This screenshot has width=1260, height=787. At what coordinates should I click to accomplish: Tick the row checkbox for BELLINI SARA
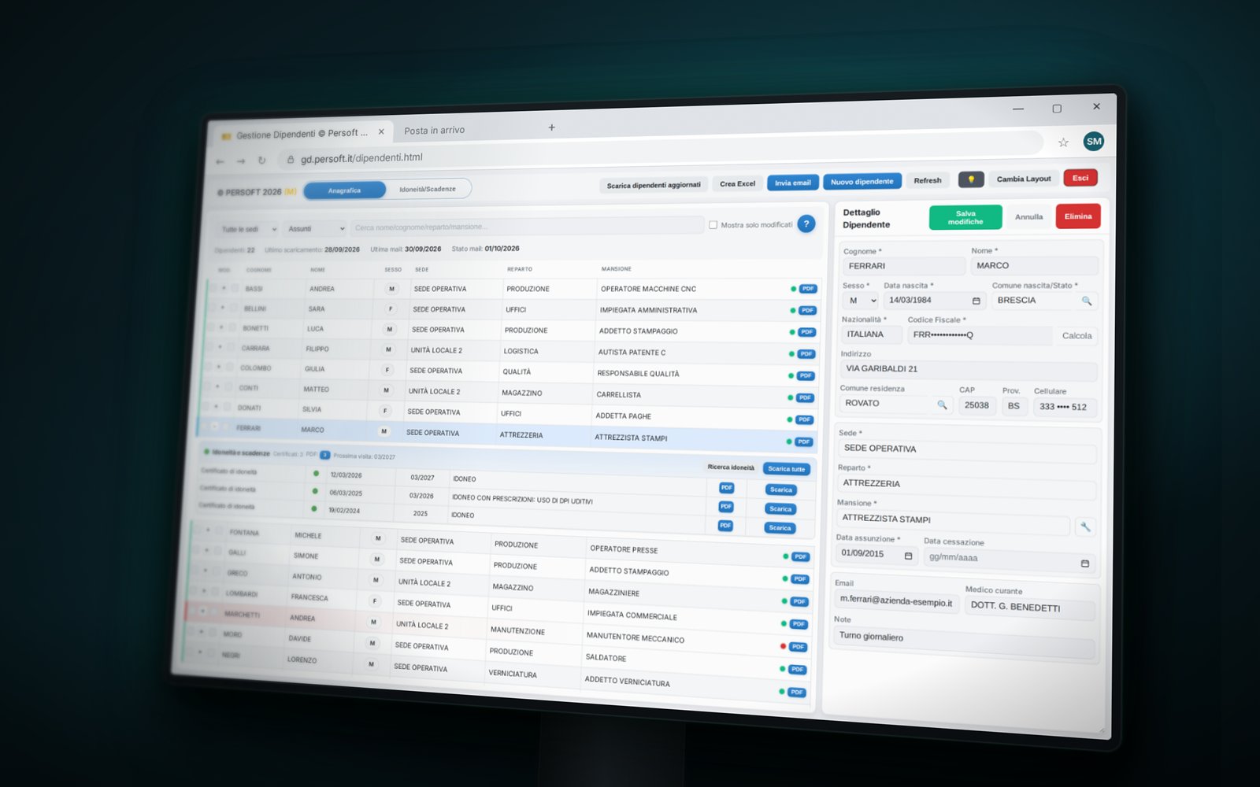[x=235, y=309]
